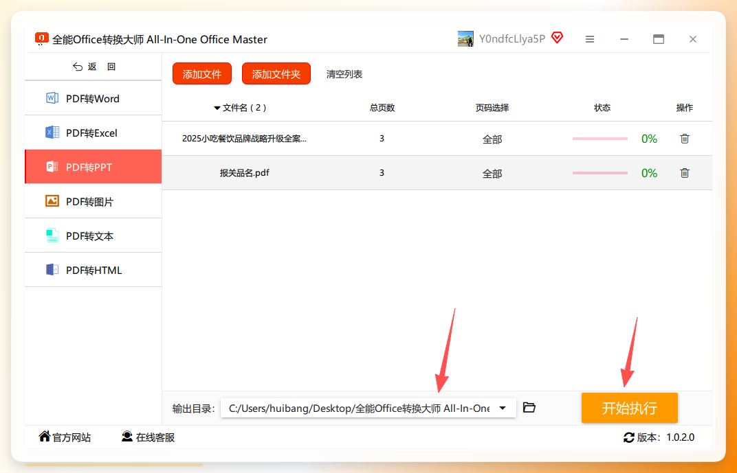The width and height of the screenshot is (737, 473).
Task: Click the 操作 column header
Action: (x=684, y=108)
